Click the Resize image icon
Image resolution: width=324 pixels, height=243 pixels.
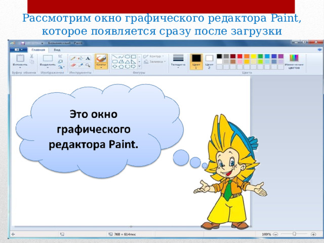(60, 62)
